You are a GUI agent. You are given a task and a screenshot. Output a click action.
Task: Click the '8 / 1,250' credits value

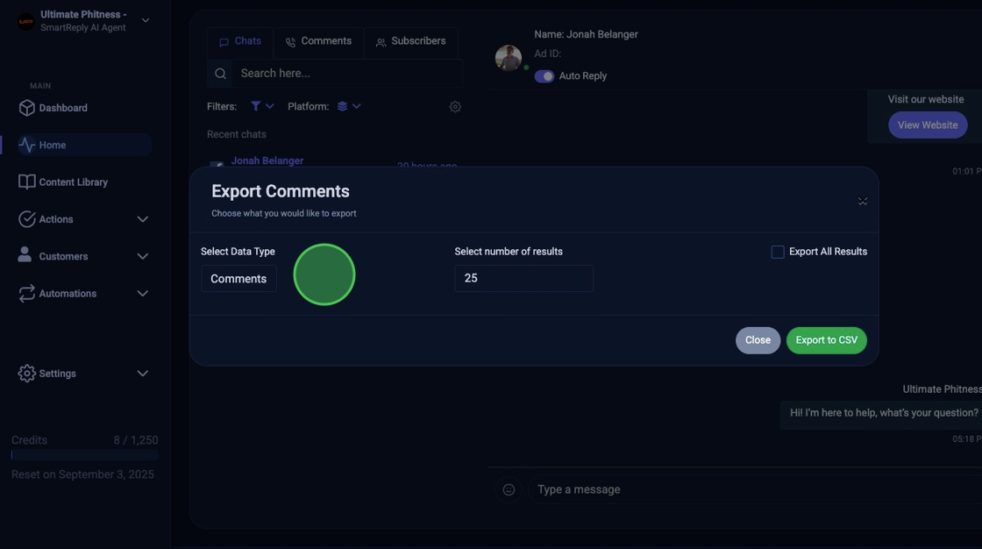pos(136,440)
